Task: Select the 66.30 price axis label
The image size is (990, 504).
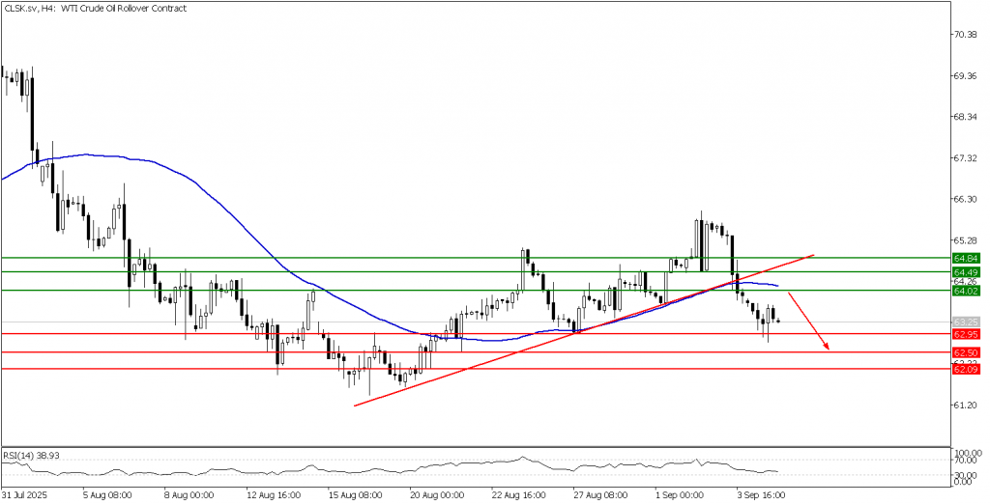Action: click(966, 199)
